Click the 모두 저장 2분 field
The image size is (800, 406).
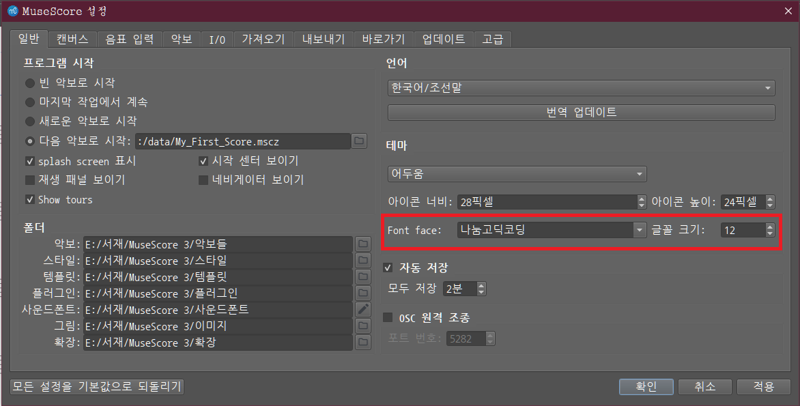coord(459,289)
